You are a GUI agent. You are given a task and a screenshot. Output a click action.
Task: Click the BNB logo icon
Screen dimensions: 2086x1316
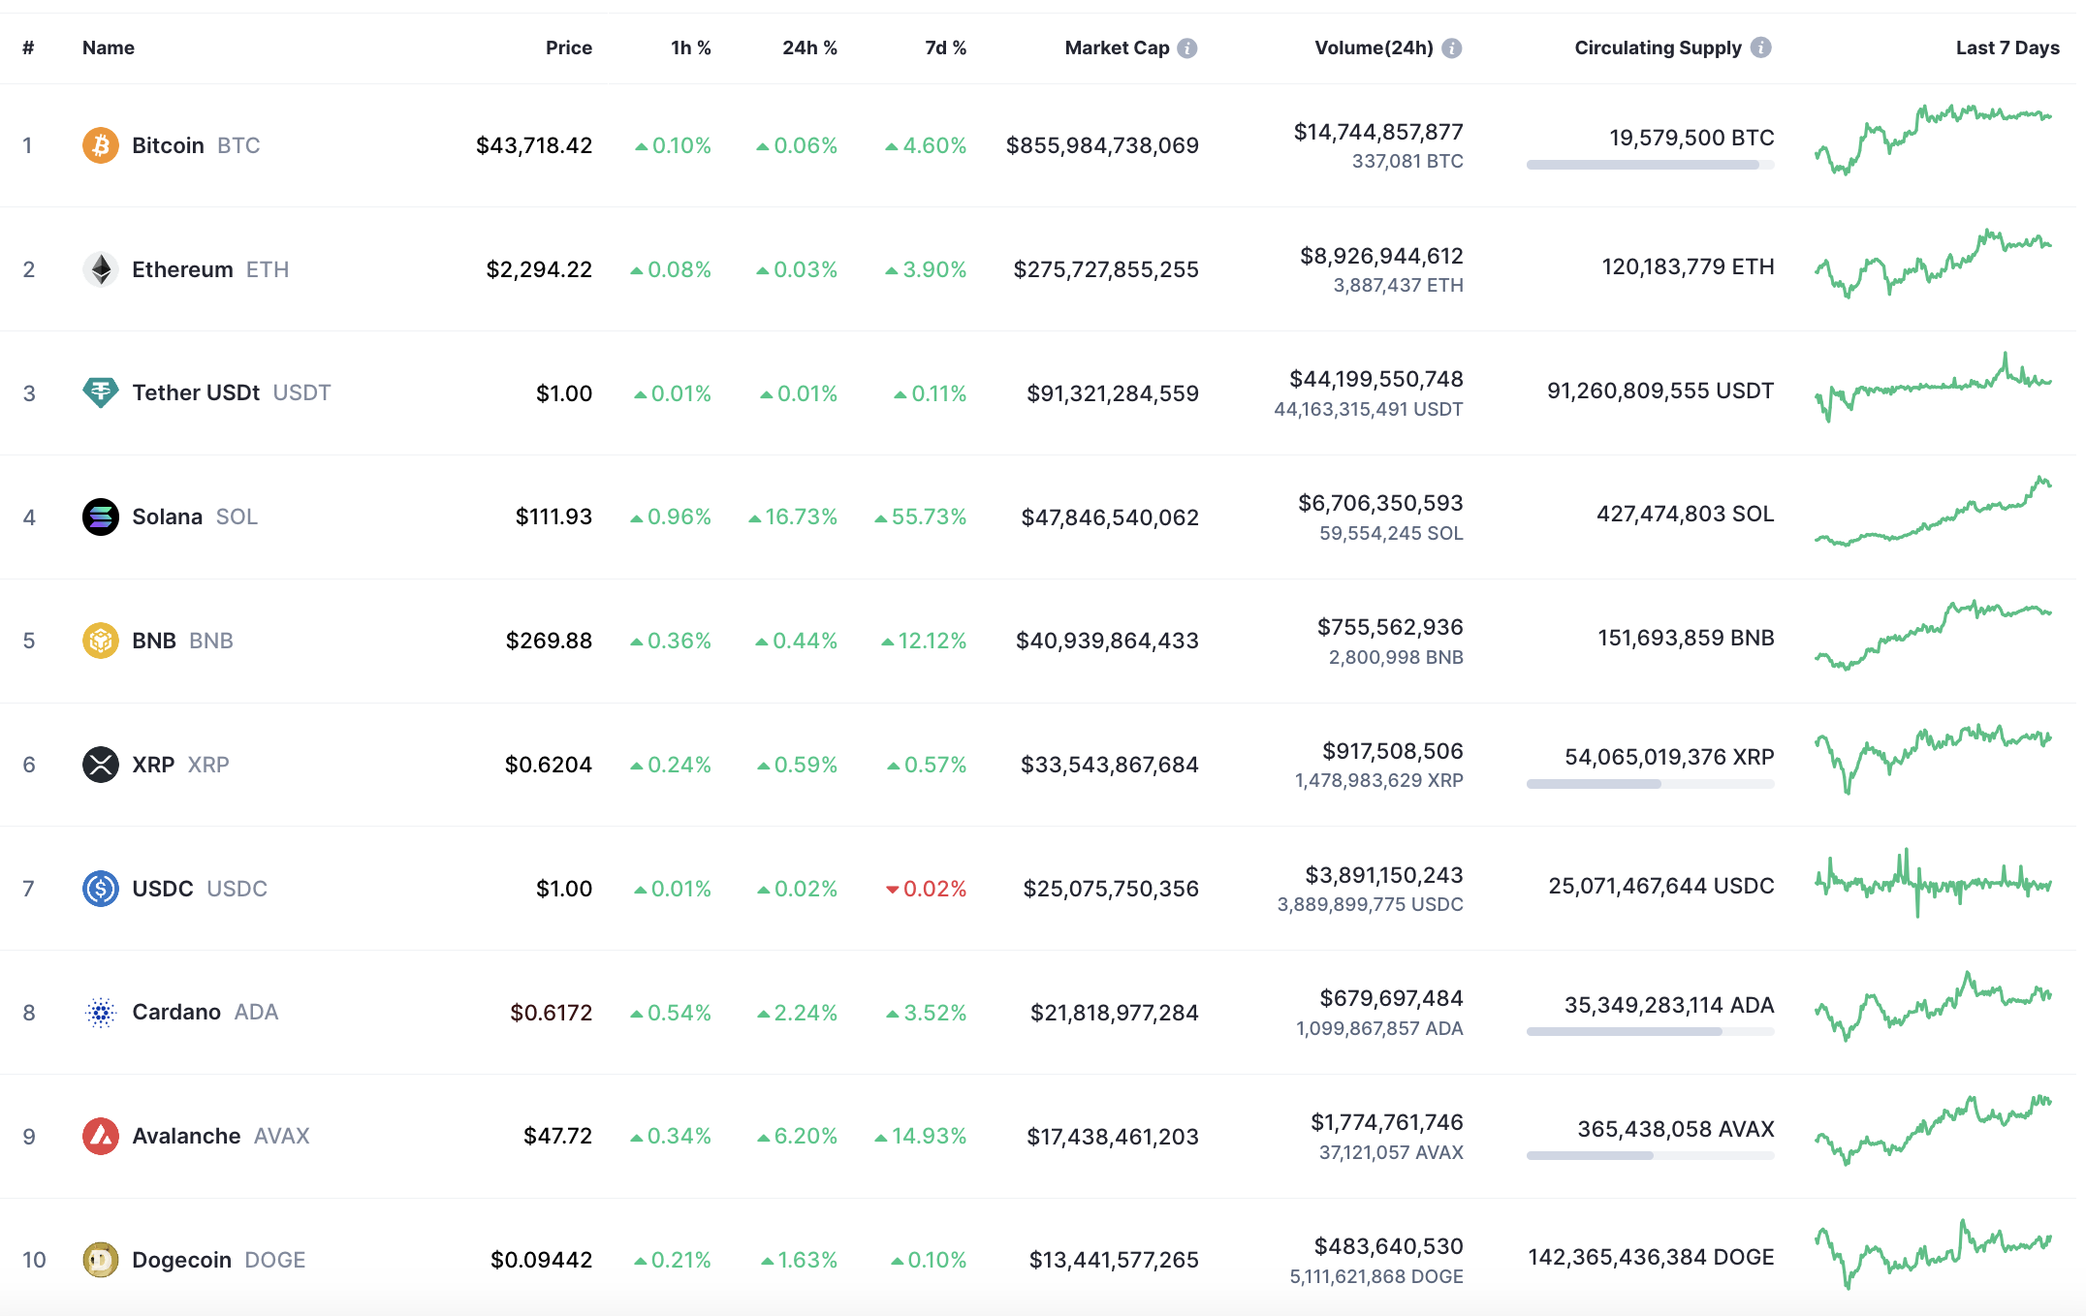pyautogui.click(x=100, y=641)
